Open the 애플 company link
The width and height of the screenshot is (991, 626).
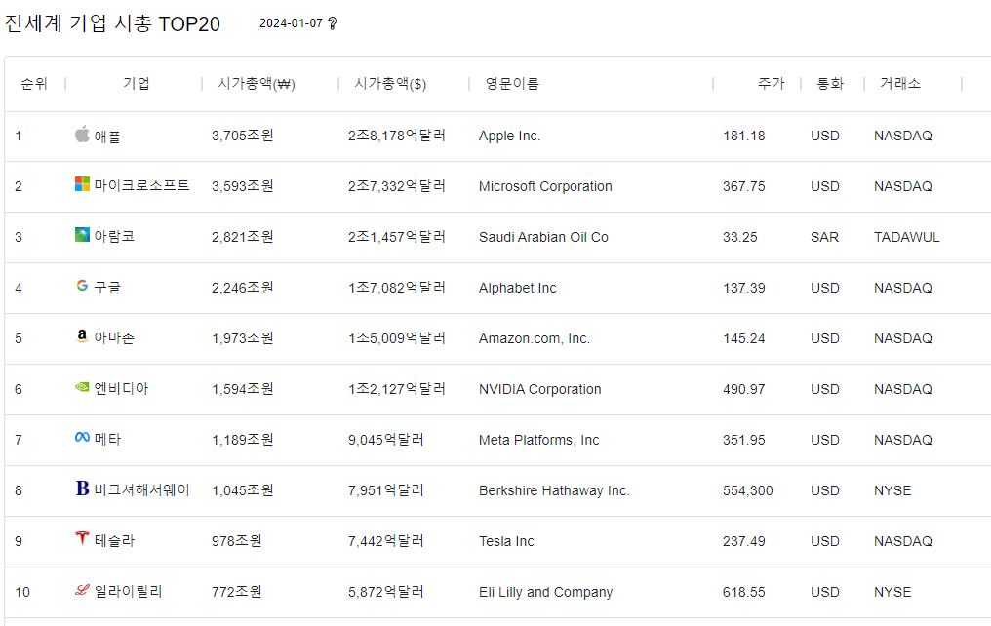pos(107,136)
